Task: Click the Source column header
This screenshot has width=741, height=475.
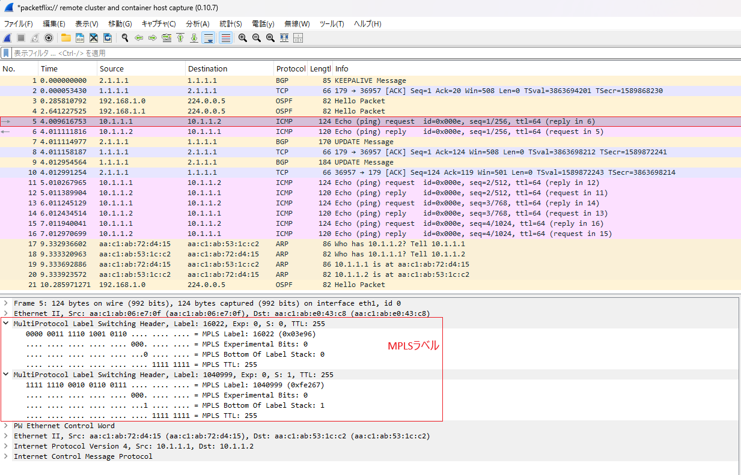Action: 112,69
